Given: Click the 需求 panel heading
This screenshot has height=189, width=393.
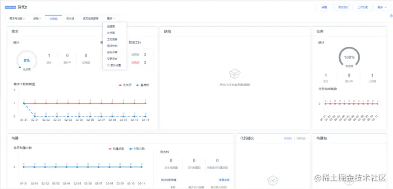Looking at the screenshot, I should click(15, 31).
